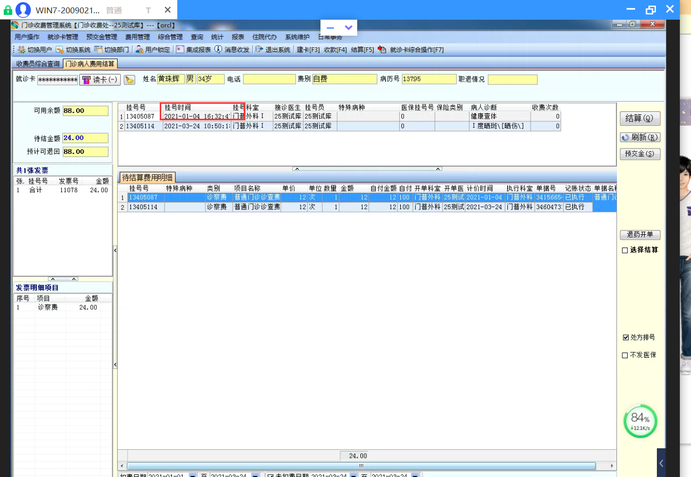Click the app logo icon in title bar
The height and width of the screenshot is (477, 691).
pos(15,25)
